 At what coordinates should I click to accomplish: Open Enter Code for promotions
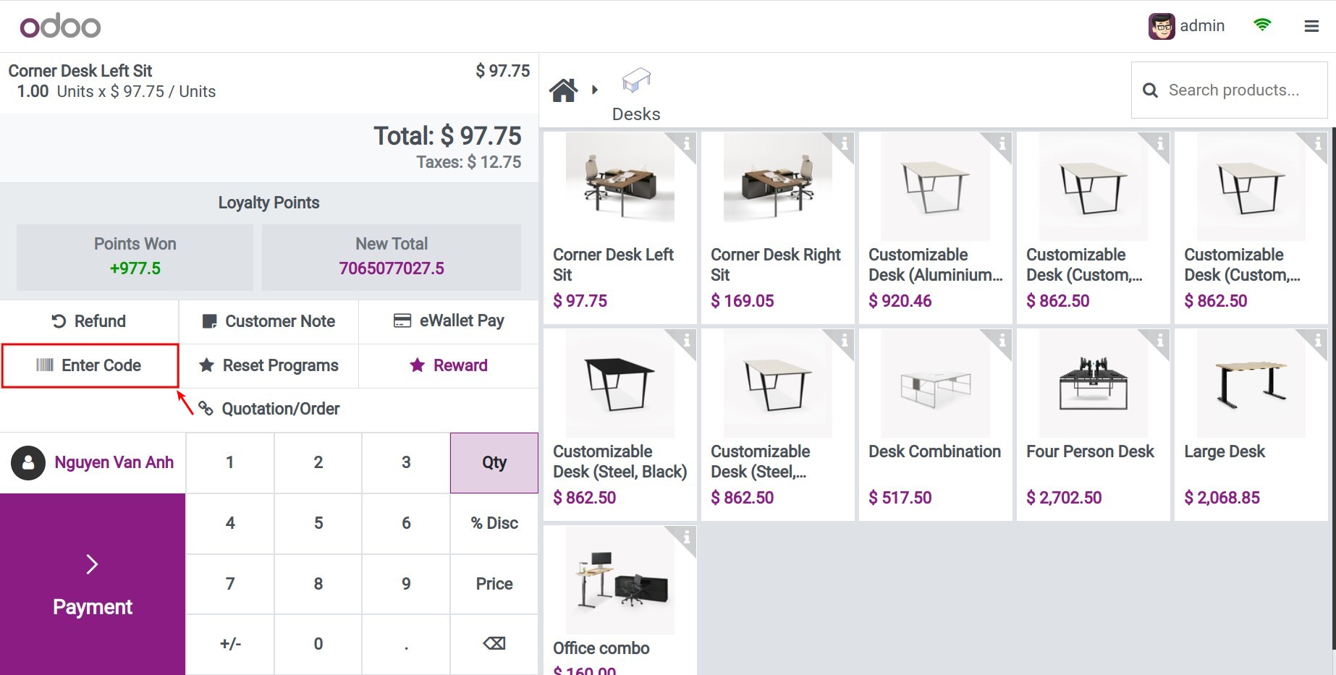click(x=90, y=365)
